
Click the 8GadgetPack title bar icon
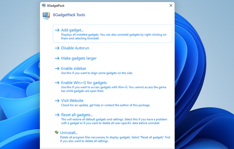tap(44, 6)
